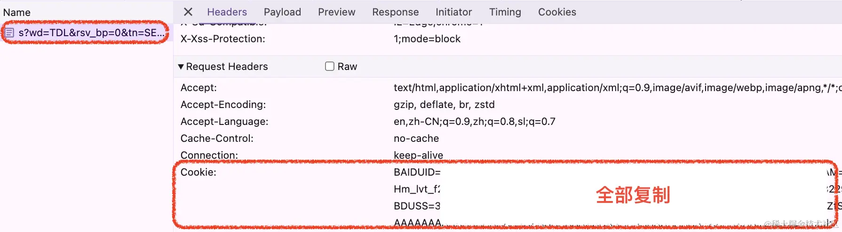
Task: Click the document icon of the request
Action: [x=9, y=32]
